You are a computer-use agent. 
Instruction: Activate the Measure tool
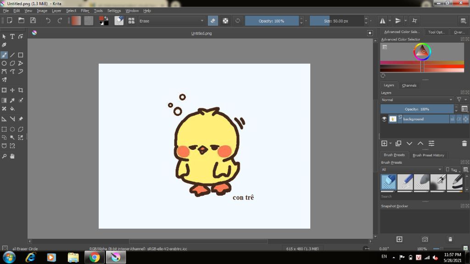click(x=12, y=119)
